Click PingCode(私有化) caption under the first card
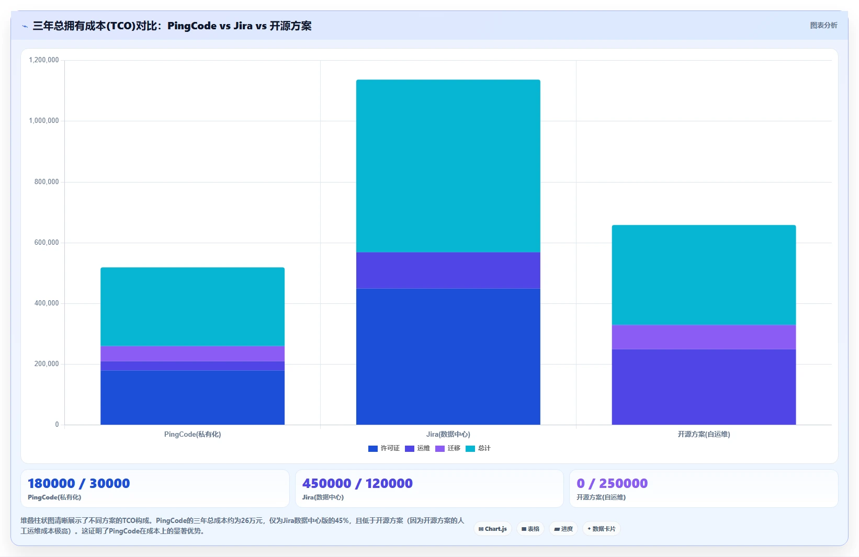Viewport: 859px width, 557px height. tap(54, 497)
